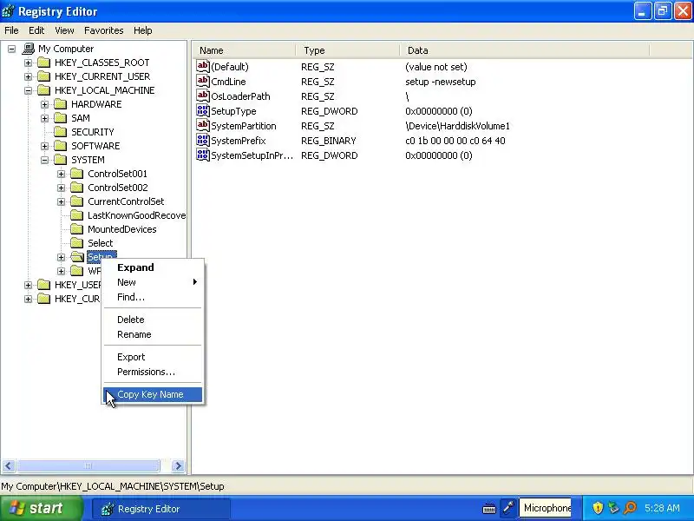The width and height of the screenshot is (694, 521).
Task: Click the DWORD icon beside SetupType
Action: tap(203, 111)
